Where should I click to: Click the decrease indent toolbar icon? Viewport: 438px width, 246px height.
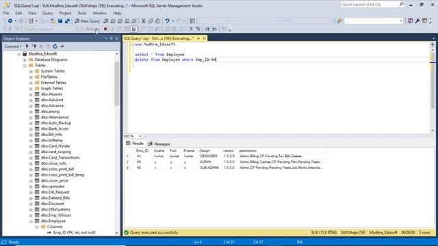(207, 29)
